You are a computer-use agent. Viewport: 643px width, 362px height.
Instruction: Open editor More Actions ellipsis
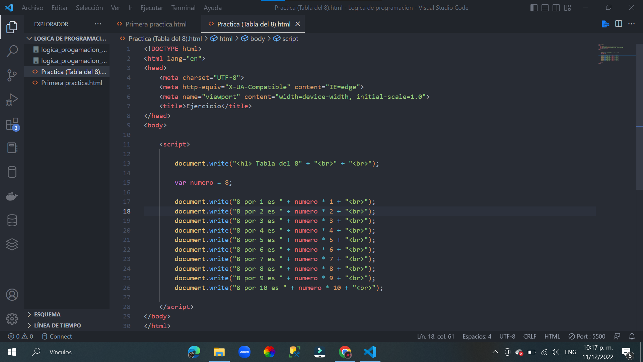coord(632,24)
